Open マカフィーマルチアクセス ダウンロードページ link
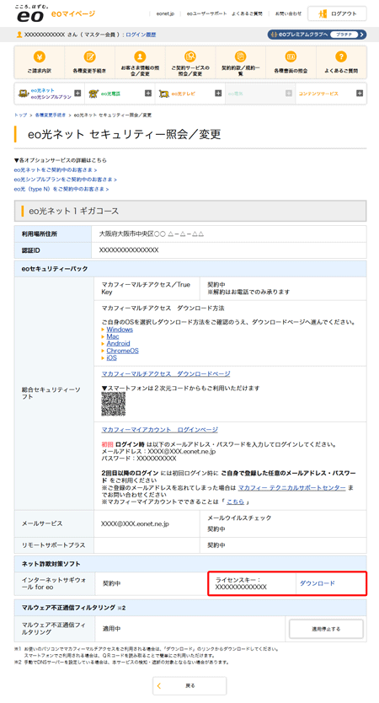Viewport: 379px width, 703px height. pos(166,373)
